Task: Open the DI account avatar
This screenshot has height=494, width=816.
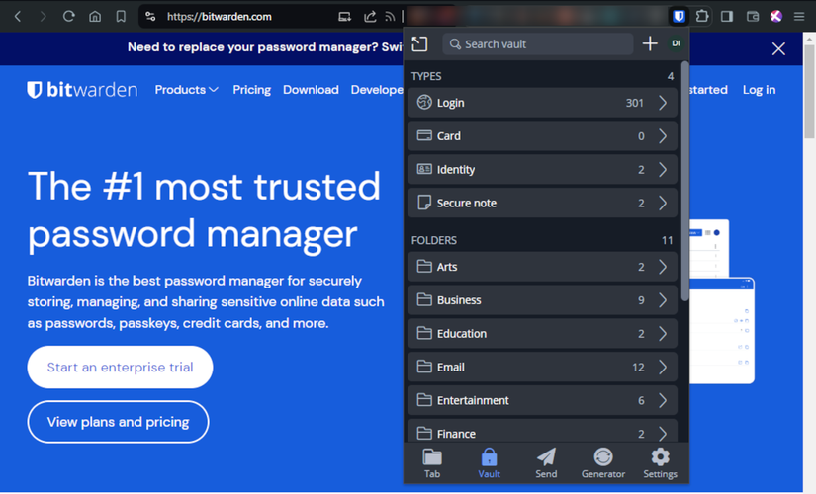Action: click(676, 43)
